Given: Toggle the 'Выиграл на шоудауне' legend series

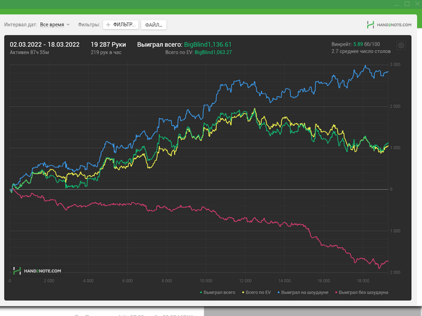Looking at the screenshot, I should 303,293.
